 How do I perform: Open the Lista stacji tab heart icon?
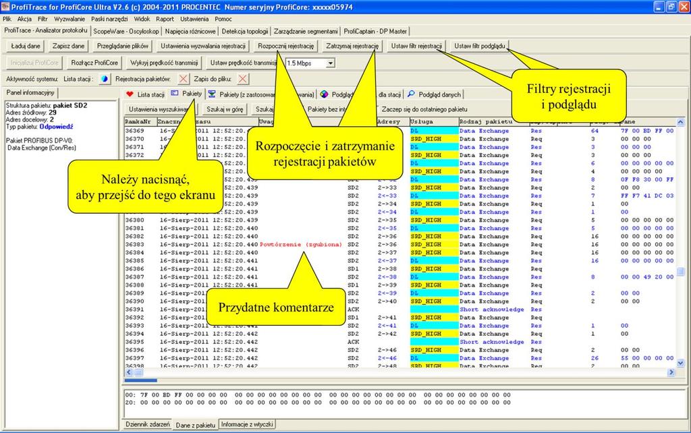[130, 94]
